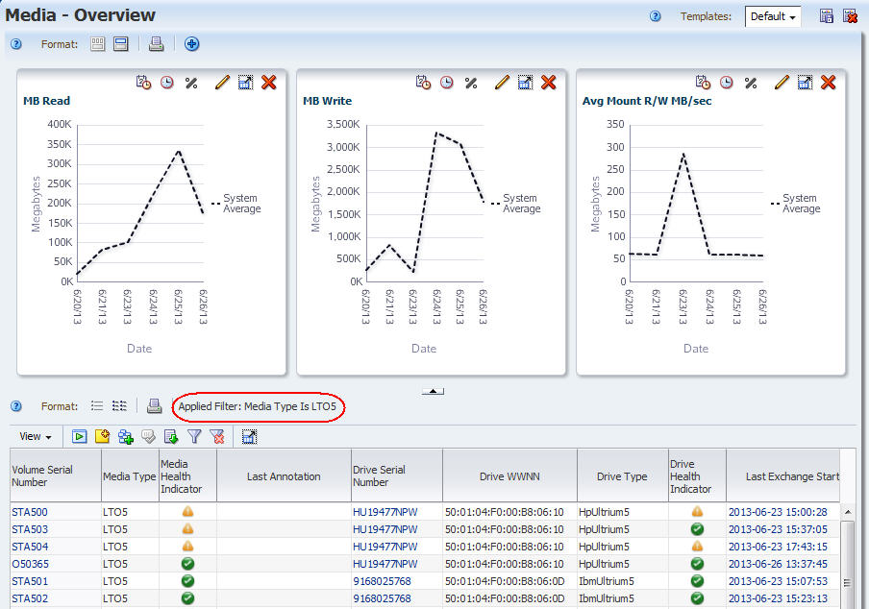Switch table format to single-line list view
The width and height of the screenshot is (869, 609).
pos(97,406)
